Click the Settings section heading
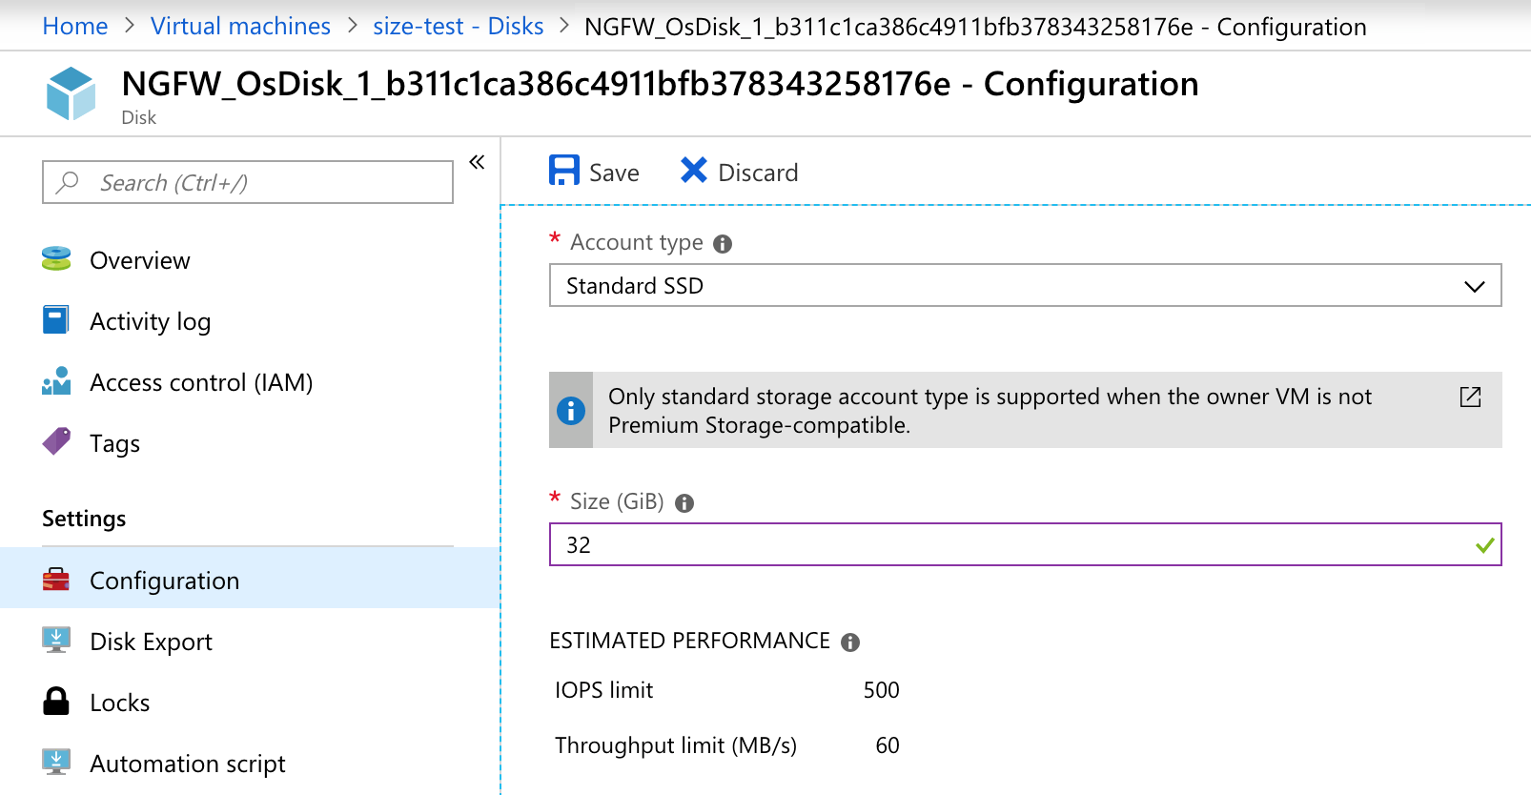This screenshot has height=795, width=1531. tap(84, 519)
